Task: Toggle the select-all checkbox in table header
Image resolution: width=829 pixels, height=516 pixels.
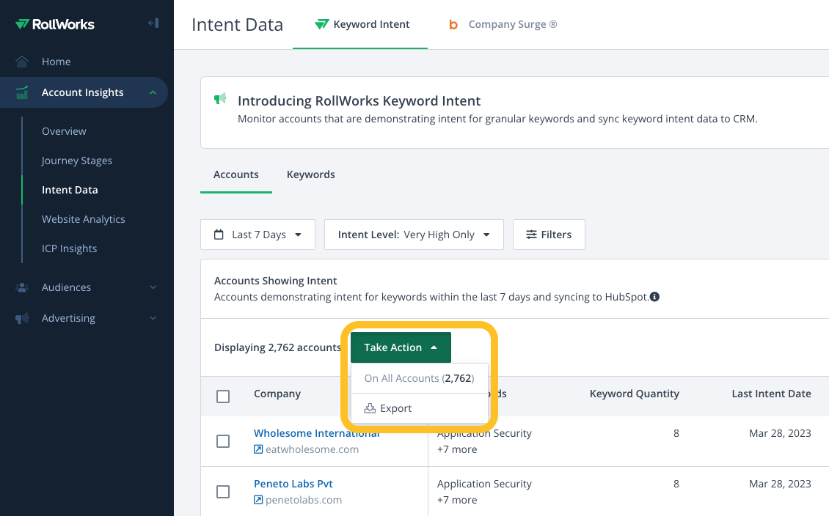Action: tap(223, 396)
